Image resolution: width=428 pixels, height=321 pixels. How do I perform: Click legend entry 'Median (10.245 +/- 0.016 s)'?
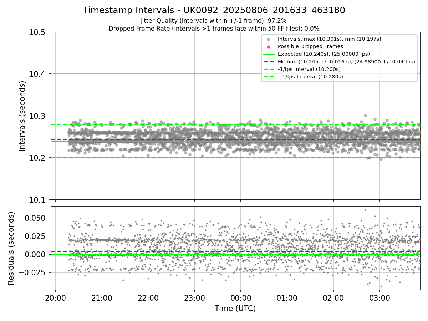346,62
